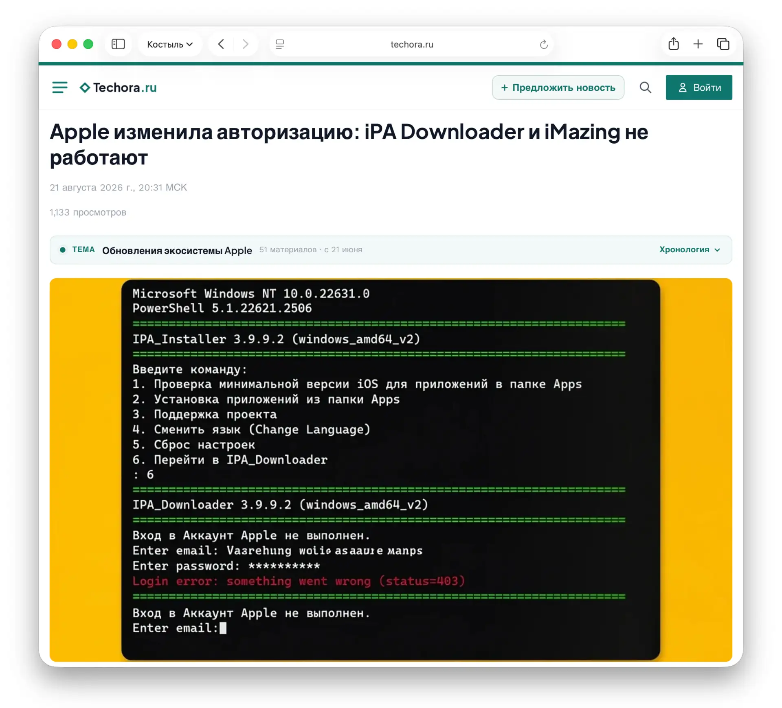This screenshot has height=708, width=782.
Task: Open the Safari share menu
Action: tap(674, 44)
